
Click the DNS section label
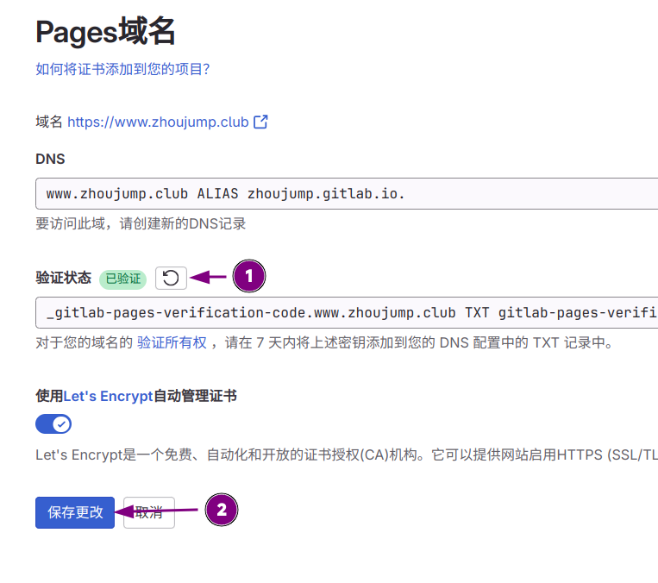(x=50, y=159)
